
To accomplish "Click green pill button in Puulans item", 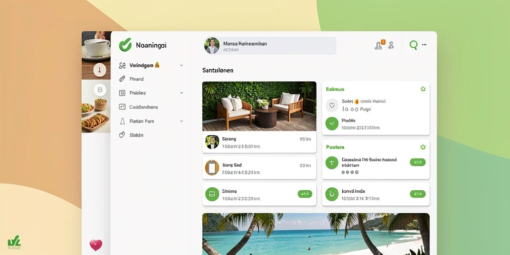I will [x=418, y=162].
